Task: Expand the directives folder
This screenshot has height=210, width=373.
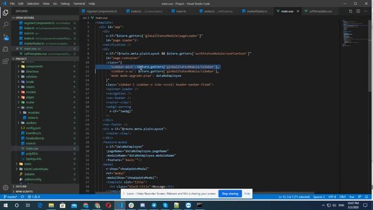Action: pos(33,71)
